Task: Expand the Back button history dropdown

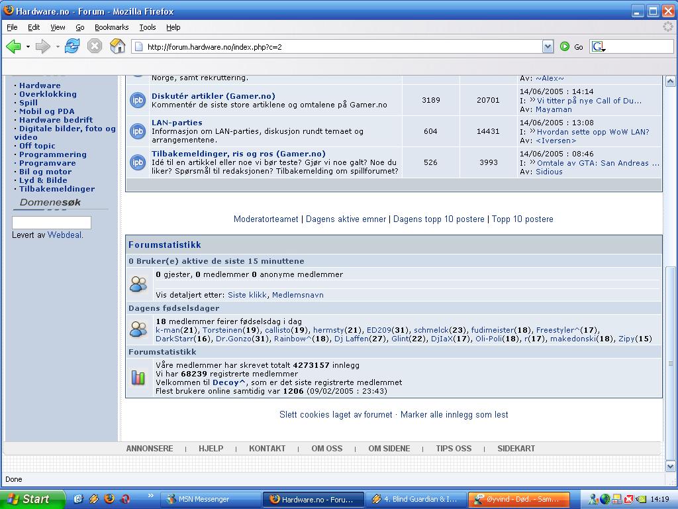Action: tap(28, 46)
